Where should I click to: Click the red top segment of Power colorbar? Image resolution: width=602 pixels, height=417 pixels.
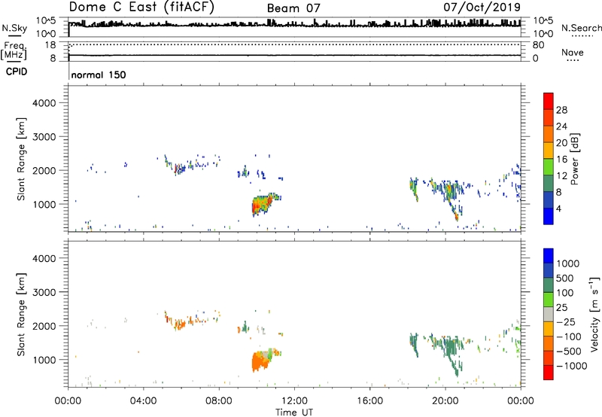tap(549, 101)
